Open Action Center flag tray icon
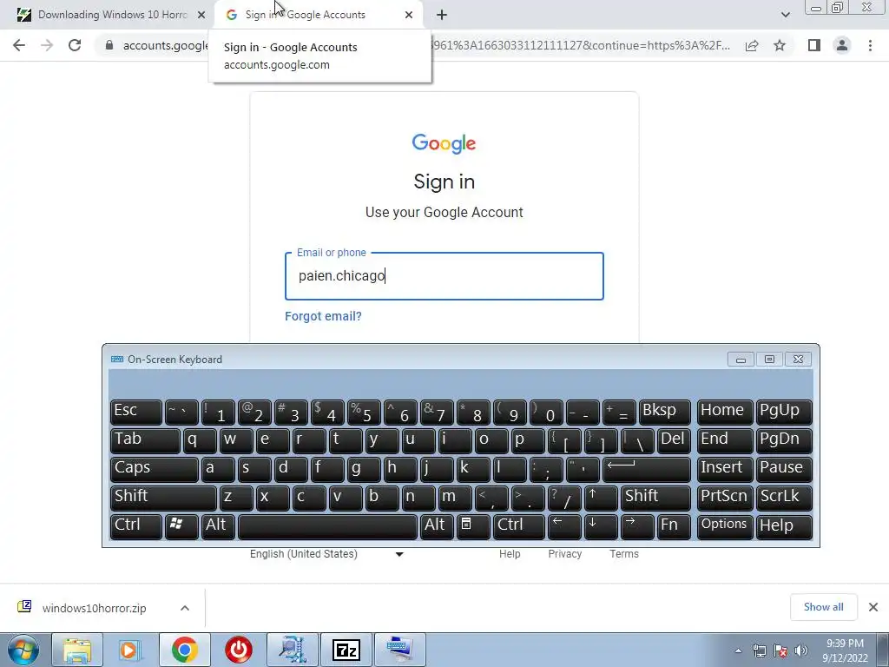889x667 pixels. coord(780,650)
